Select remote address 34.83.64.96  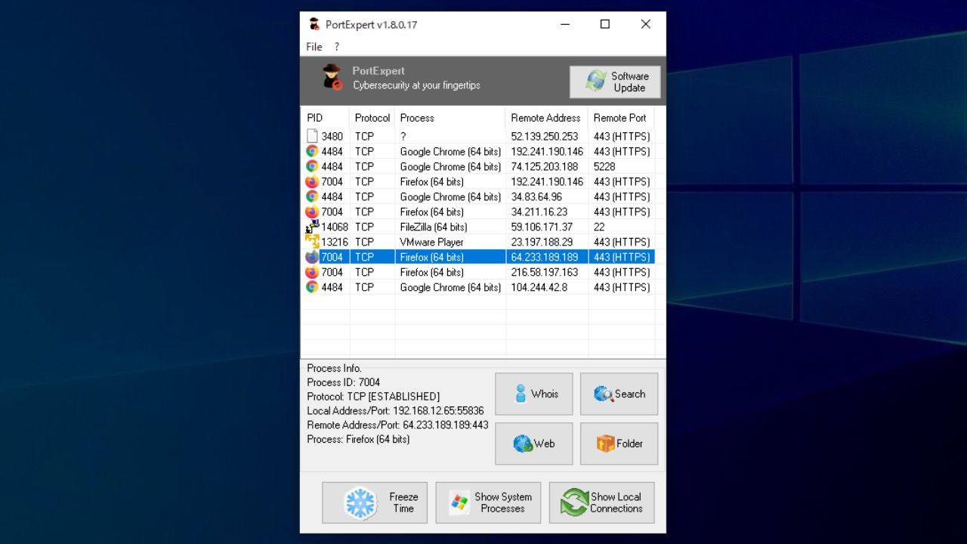click(x=536, y=196)
